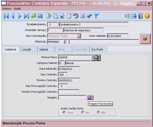The height and width of the screenshot is (127, 153).
Task: Click the empty Matrícula name field
Action: (x=104, y=42)
